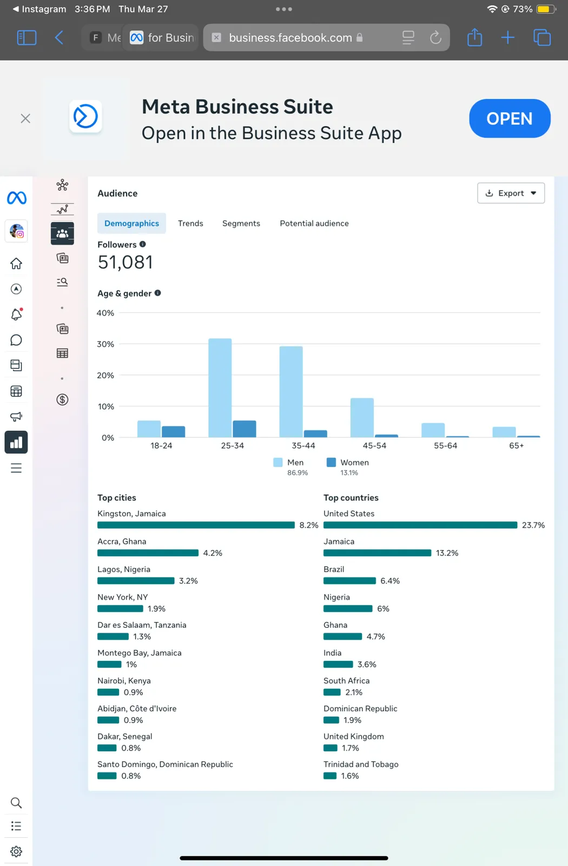Reload the page
This screenshot has height=866, width=568.
click(x=435, y=37)
